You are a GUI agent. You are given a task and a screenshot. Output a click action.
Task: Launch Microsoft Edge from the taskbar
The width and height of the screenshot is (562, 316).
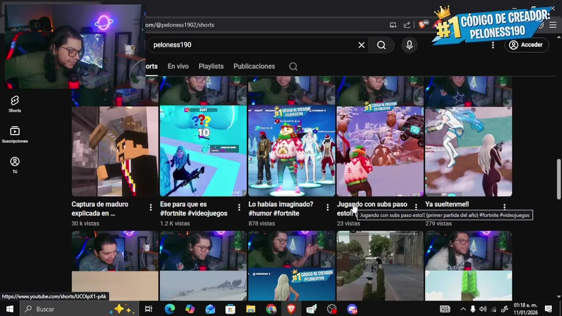click(x=169, y=309)
